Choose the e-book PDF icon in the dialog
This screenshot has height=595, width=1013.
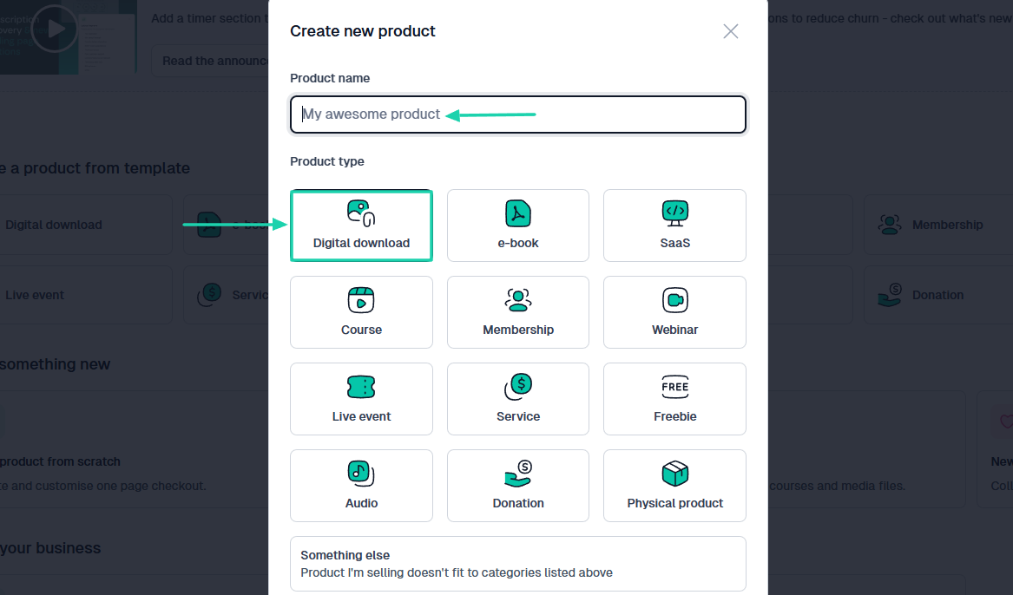(518, 213)
